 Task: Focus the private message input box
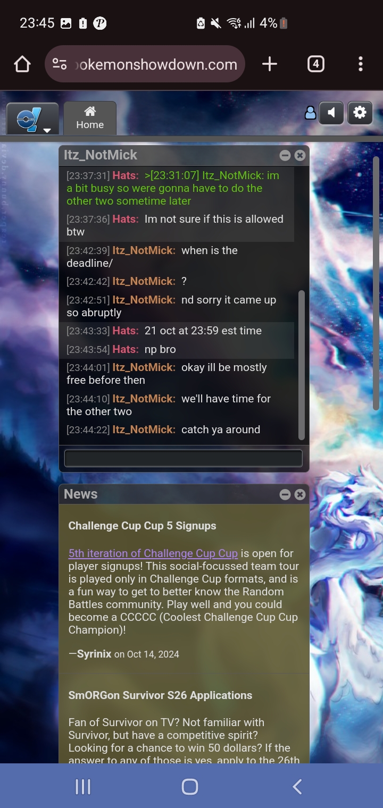(x=184, y=458)
